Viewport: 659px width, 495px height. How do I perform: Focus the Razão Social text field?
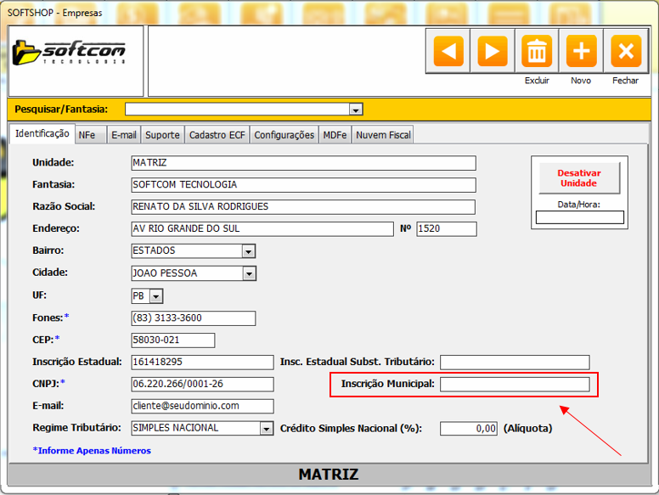(302, 207)
